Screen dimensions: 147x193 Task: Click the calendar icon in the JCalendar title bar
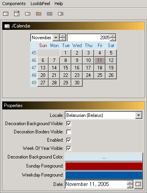pos(7,26)
